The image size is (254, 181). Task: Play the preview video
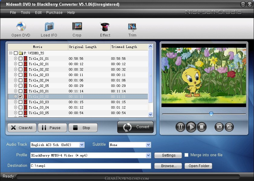(191, 127)
